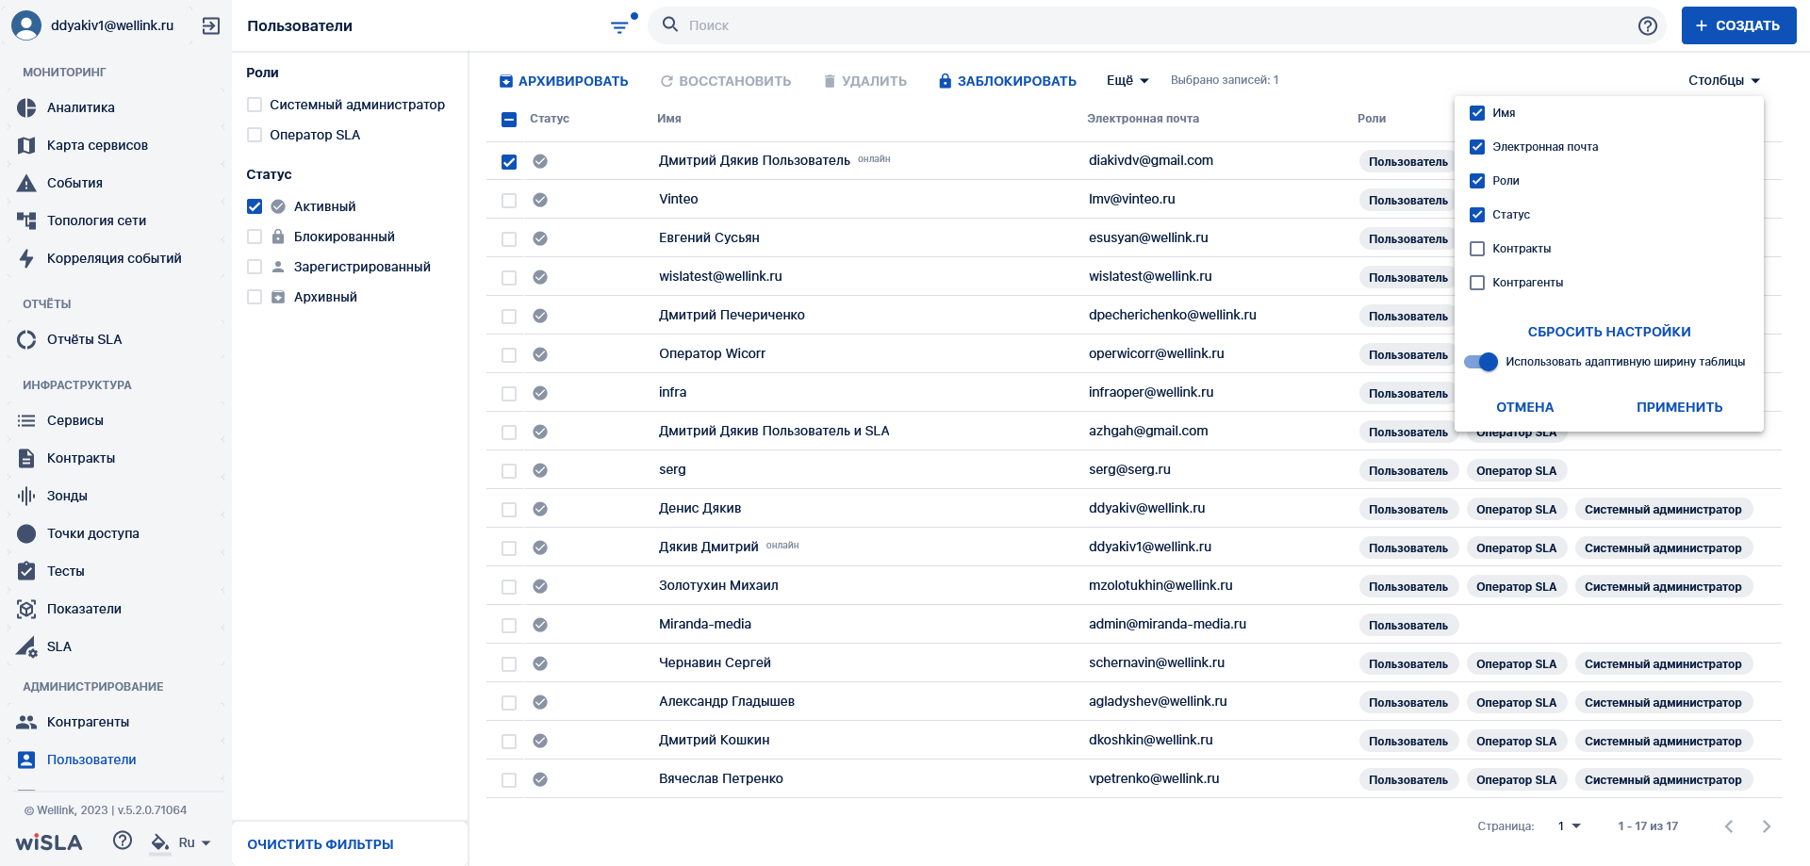
Task: Open the Аналитика section icon
Action: click(x=26, y=107)
